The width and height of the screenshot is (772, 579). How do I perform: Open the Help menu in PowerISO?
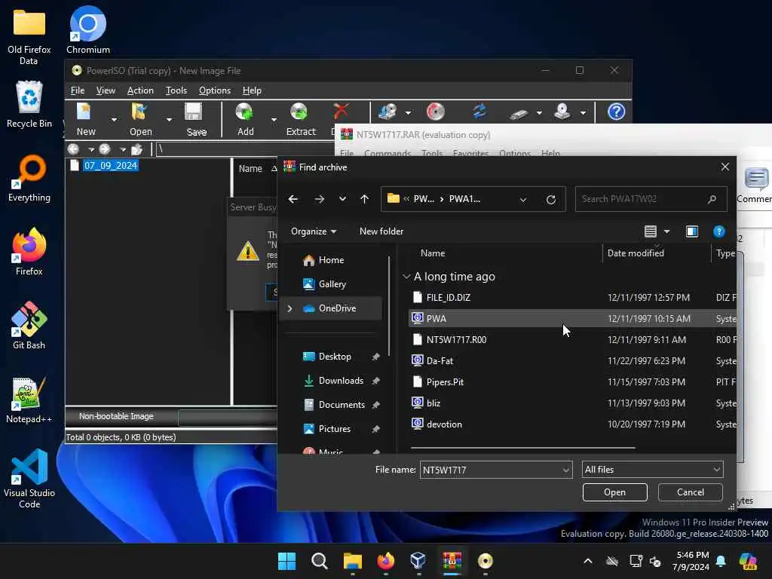[252, 90]
